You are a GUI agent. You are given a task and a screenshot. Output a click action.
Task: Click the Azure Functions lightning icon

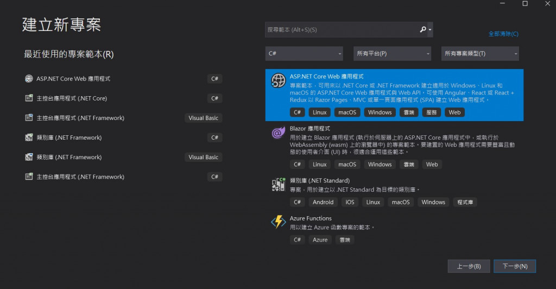(x=279, y=222)
